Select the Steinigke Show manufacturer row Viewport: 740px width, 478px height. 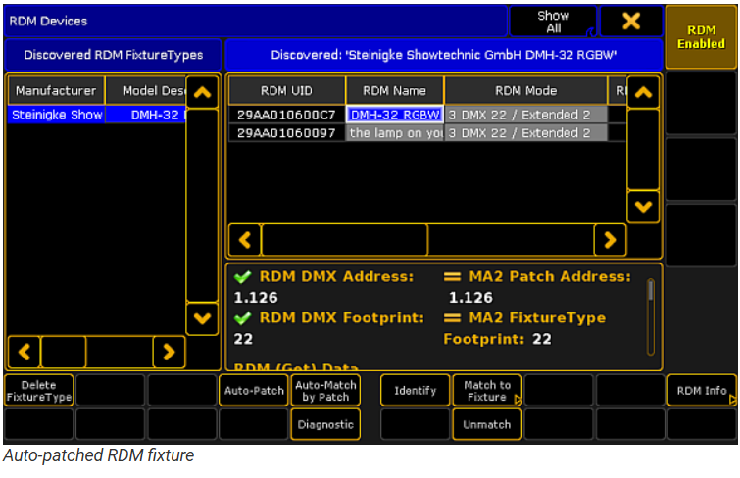(57, 115)
